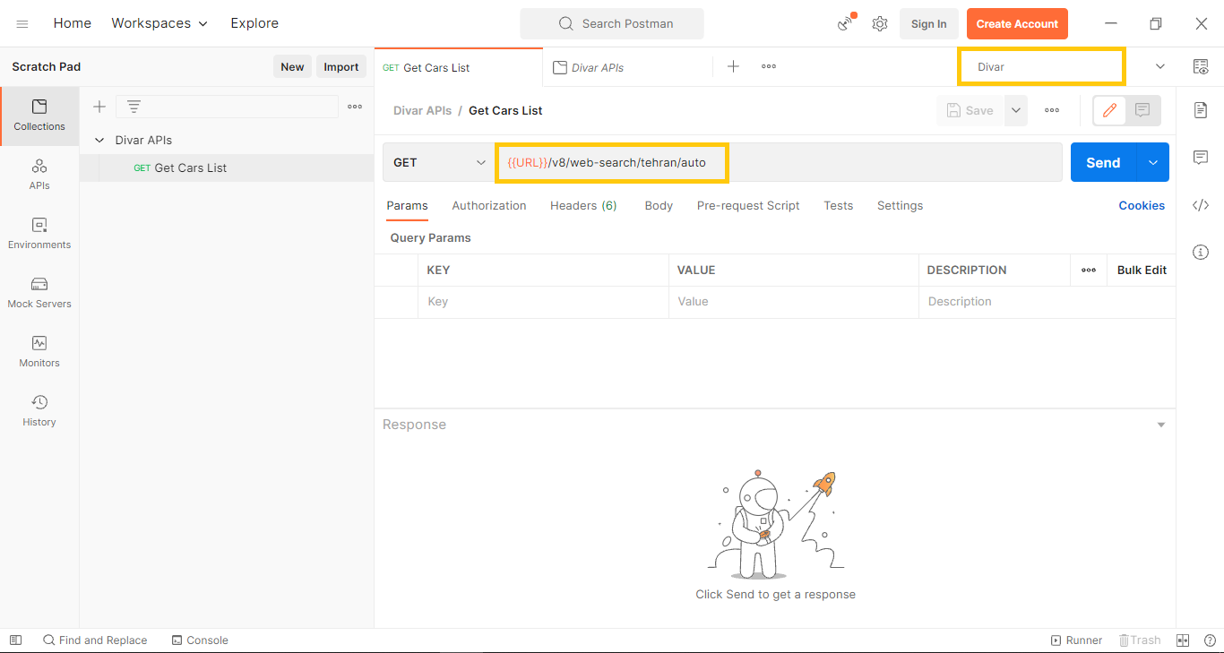
Task: Click the Send button
Action: [x=1103, y=162]
